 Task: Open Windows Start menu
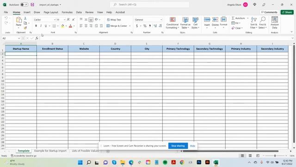click(x=80, y=162)
